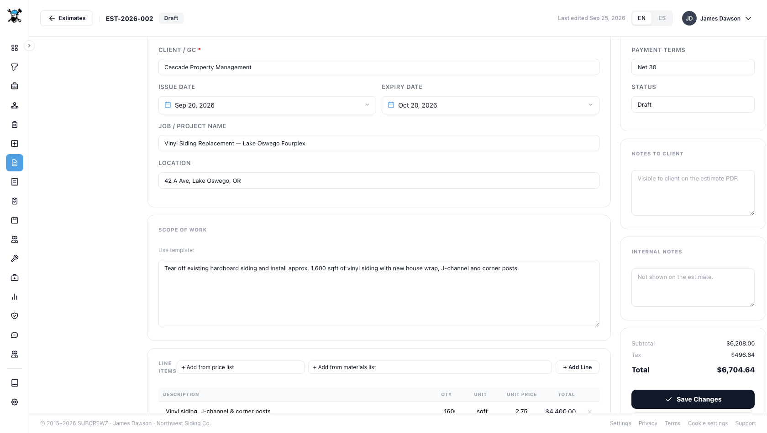Viewport: 767px width, 433px height.
Task: Open the dashboard grid icon in sidebar
Action: click(x=15, y=48)
